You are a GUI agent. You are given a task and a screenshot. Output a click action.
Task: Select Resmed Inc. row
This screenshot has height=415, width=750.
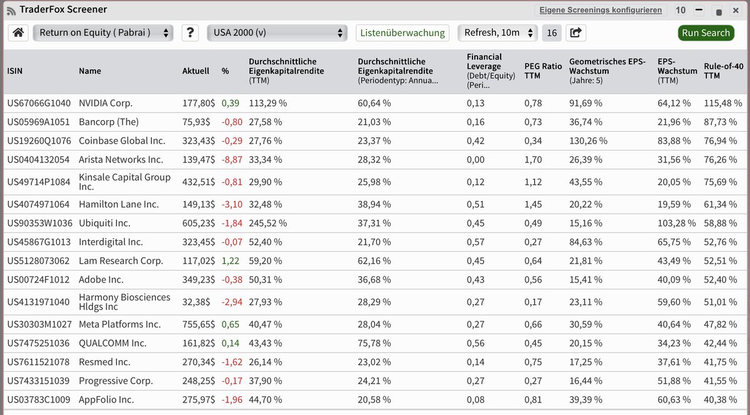click(x=104, y=362)
